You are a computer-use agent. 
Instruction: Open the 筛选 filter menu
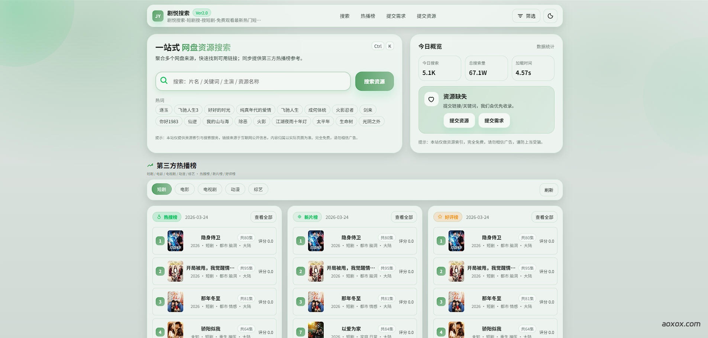click(x=526, y=16)
